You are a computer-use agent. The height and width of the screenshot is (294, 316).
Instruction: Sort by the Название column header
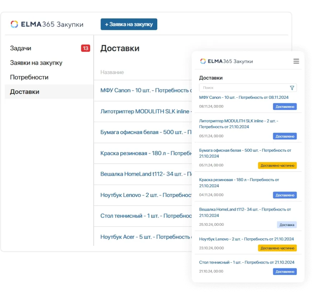112,72
